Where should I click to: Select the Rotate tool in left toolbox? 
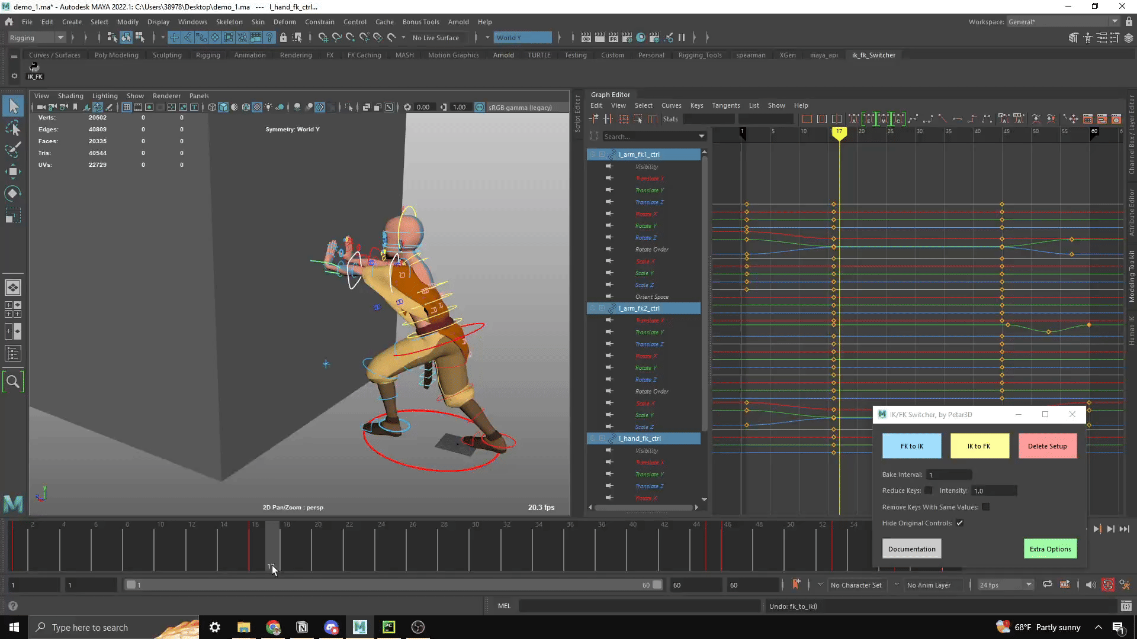tap(12, 193)
